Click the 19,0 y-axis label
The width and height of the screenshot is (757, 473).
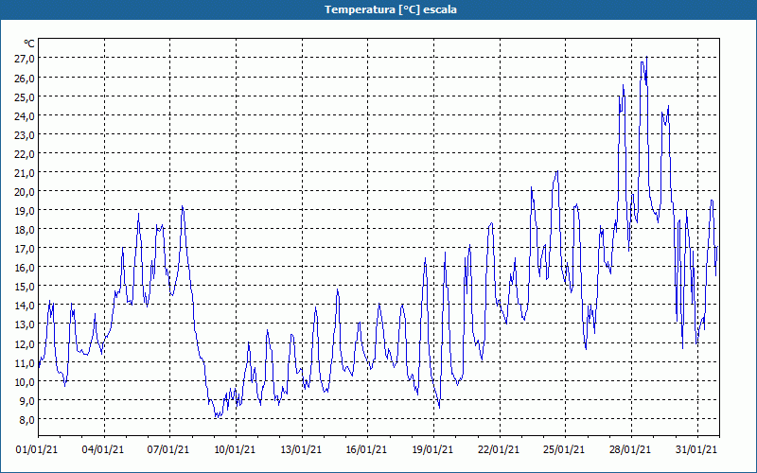click(25, 210)
